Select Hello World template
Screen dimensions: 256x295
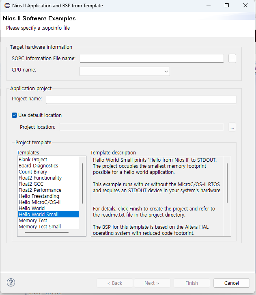48,208
